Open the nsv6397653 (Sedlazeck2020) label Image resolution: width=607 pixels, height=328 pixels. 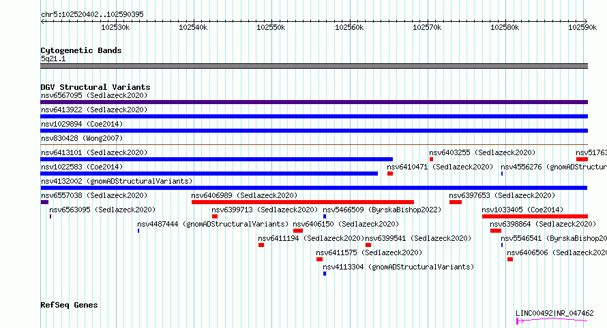tap(502, 195)
